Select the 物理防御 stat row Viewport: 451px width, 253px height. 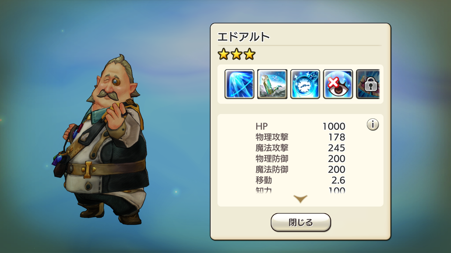300,159
